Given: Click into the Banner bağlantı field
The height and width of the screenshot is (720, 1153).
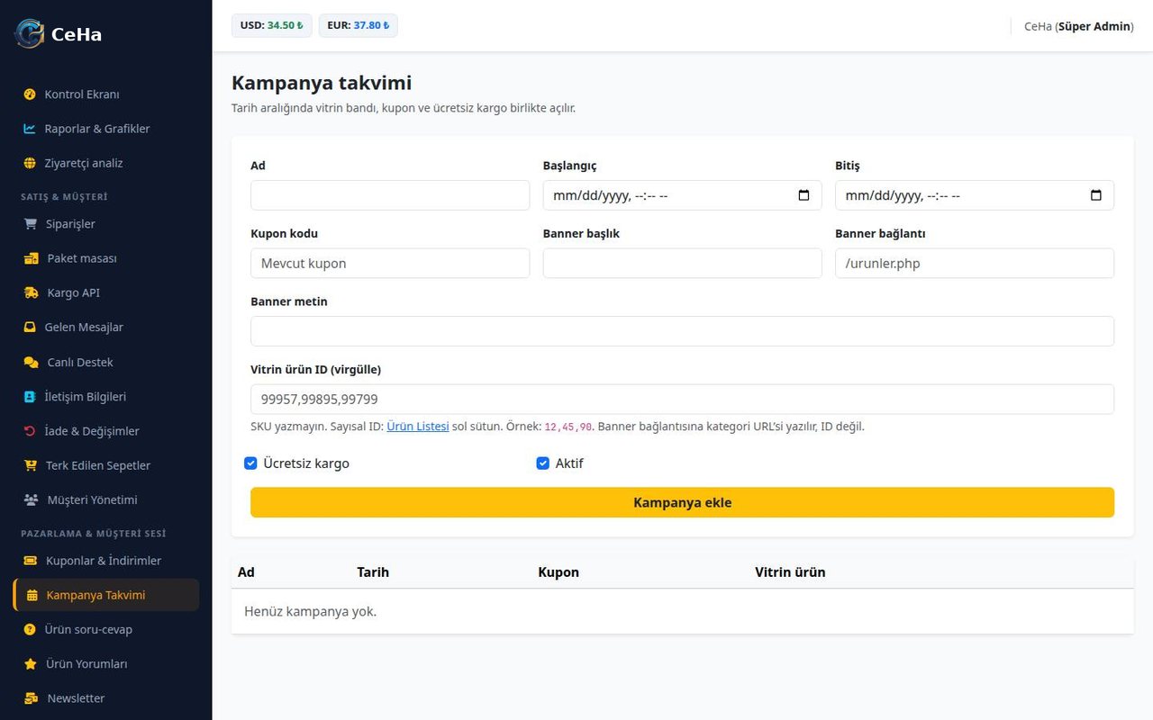Looking at the screenshot, I should click(x=975, y=264).
